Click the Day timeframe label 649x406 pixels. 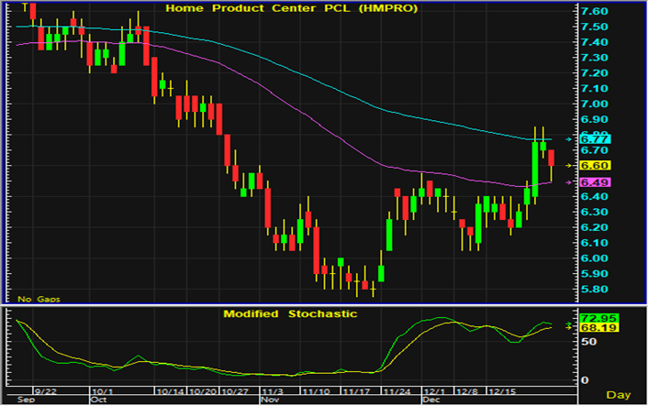tap(621, 394)
